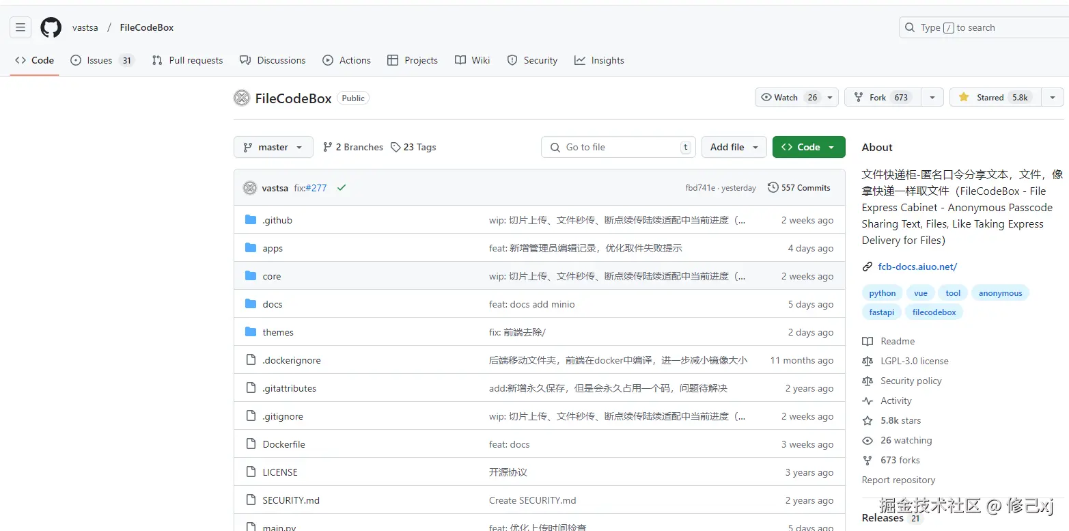Open the Wiki tab
Image resolution: width=1069 pixels, height=531 pixels.
473,60
